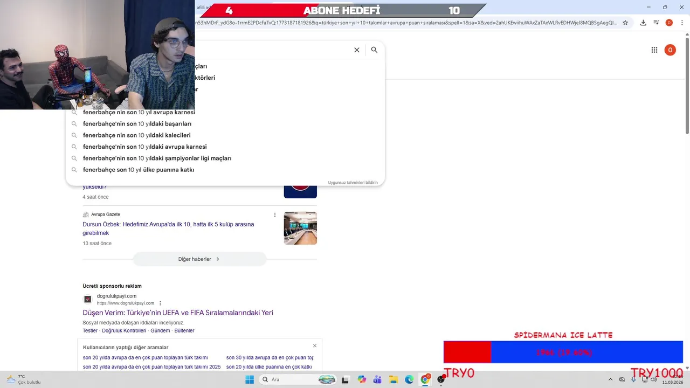Click the taskbar clock date 11.03.2026
This screenshot has width=690, height=388.
pos(673,383)
